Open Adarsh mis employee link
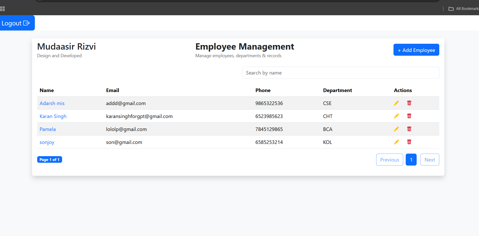479x236 pixels. [52, 103]
